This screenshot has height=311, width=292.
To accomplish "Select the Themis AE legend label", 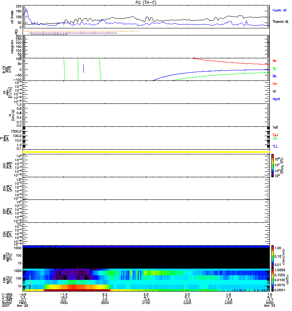I will point(280,22).
